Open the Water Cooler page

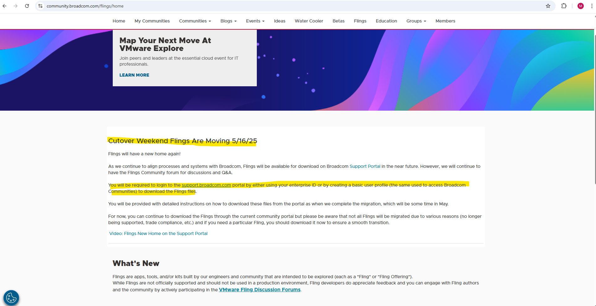click(x=309, y=21)
